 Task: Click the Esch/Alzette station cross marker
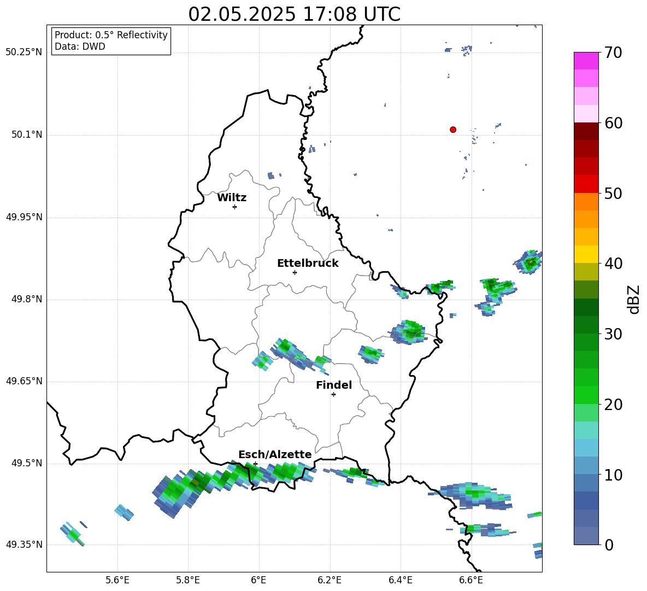click(255, 464)
